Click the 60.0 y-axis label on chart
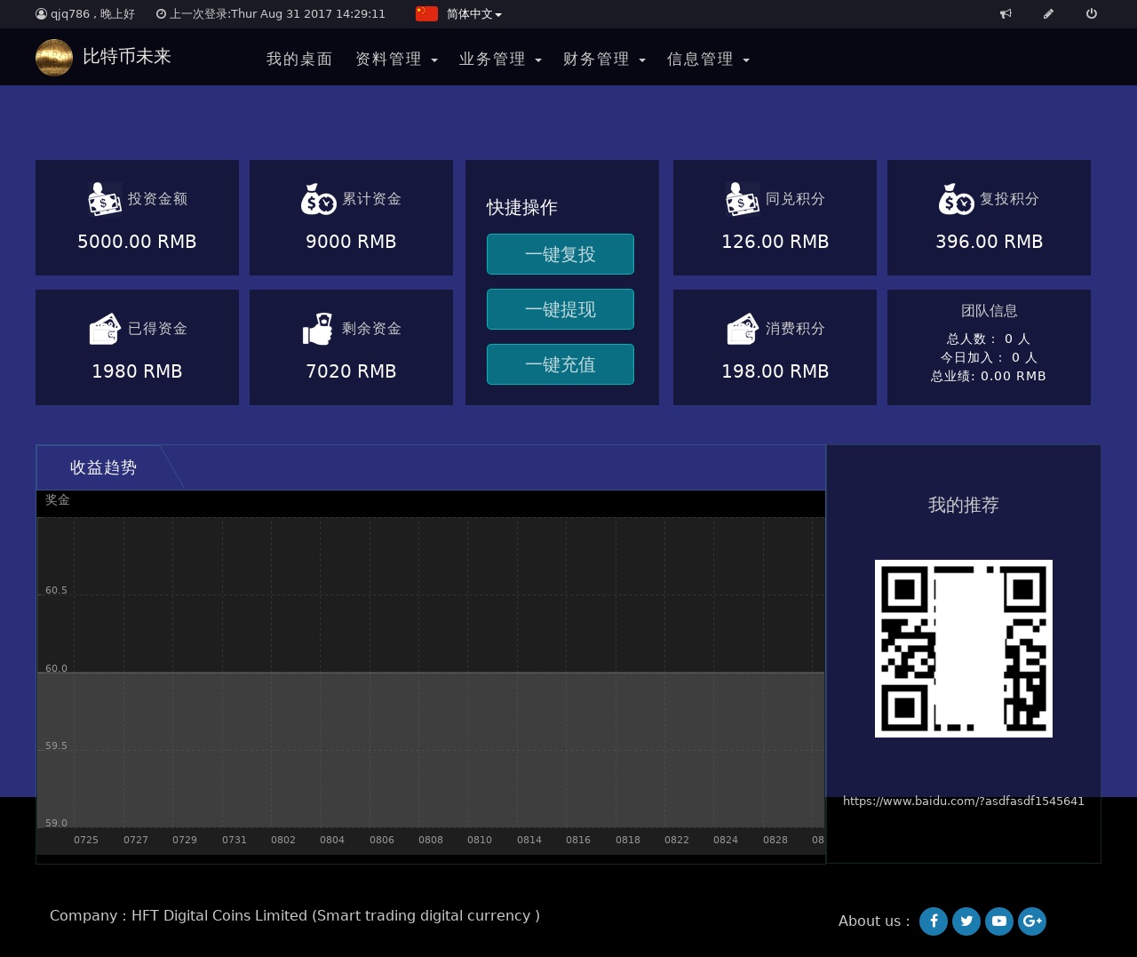This screenshot has height=957, width=1137. click(57, 668)
